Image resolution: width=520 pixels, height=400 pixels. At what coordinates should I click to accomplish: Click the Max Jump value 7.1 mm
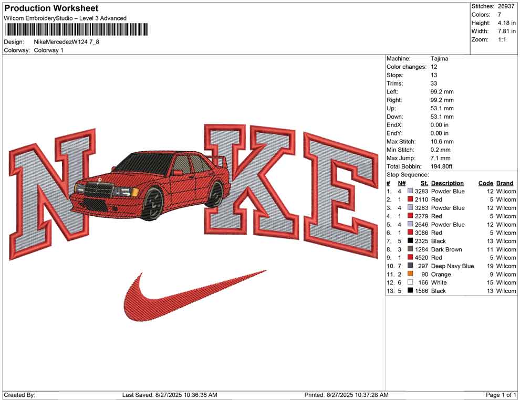[440, 158]
